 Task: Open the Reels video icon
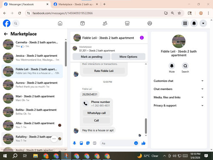tap(83, 23)
